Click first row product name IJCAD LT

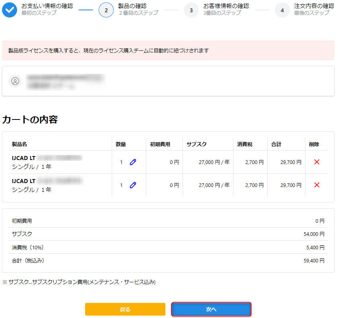23,158
